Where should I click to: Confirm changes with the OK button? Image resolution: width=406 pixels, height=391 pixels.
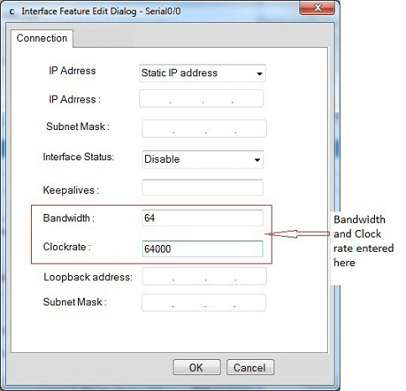point(196,368)
